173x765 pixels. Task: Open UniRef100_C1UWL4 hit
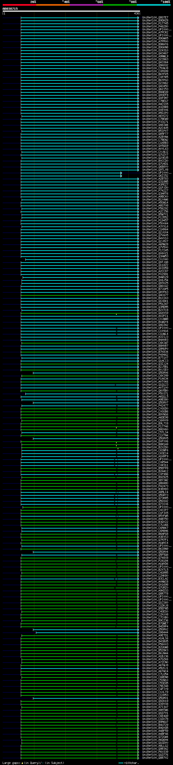tap(155, 334)
